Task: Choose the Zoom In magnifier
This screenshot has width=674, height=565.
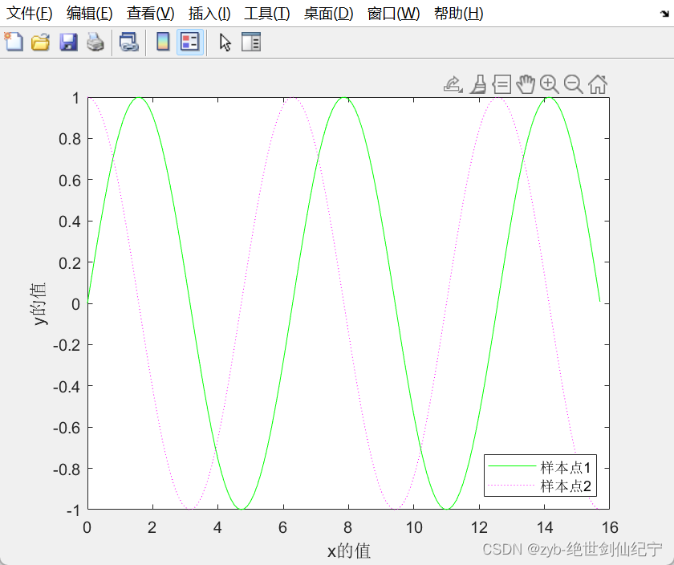Action: 550,84
